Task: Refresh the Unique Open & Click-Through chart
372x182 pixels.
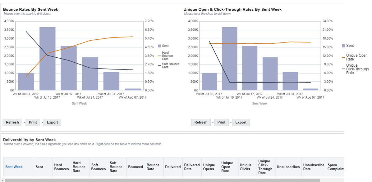Action: click(201, 122)
